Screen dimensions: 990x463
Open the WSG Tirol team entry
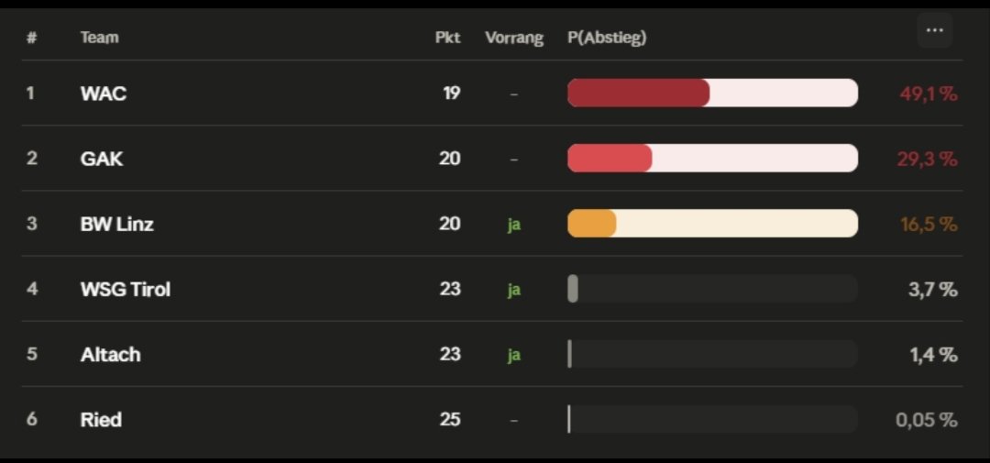126,290
